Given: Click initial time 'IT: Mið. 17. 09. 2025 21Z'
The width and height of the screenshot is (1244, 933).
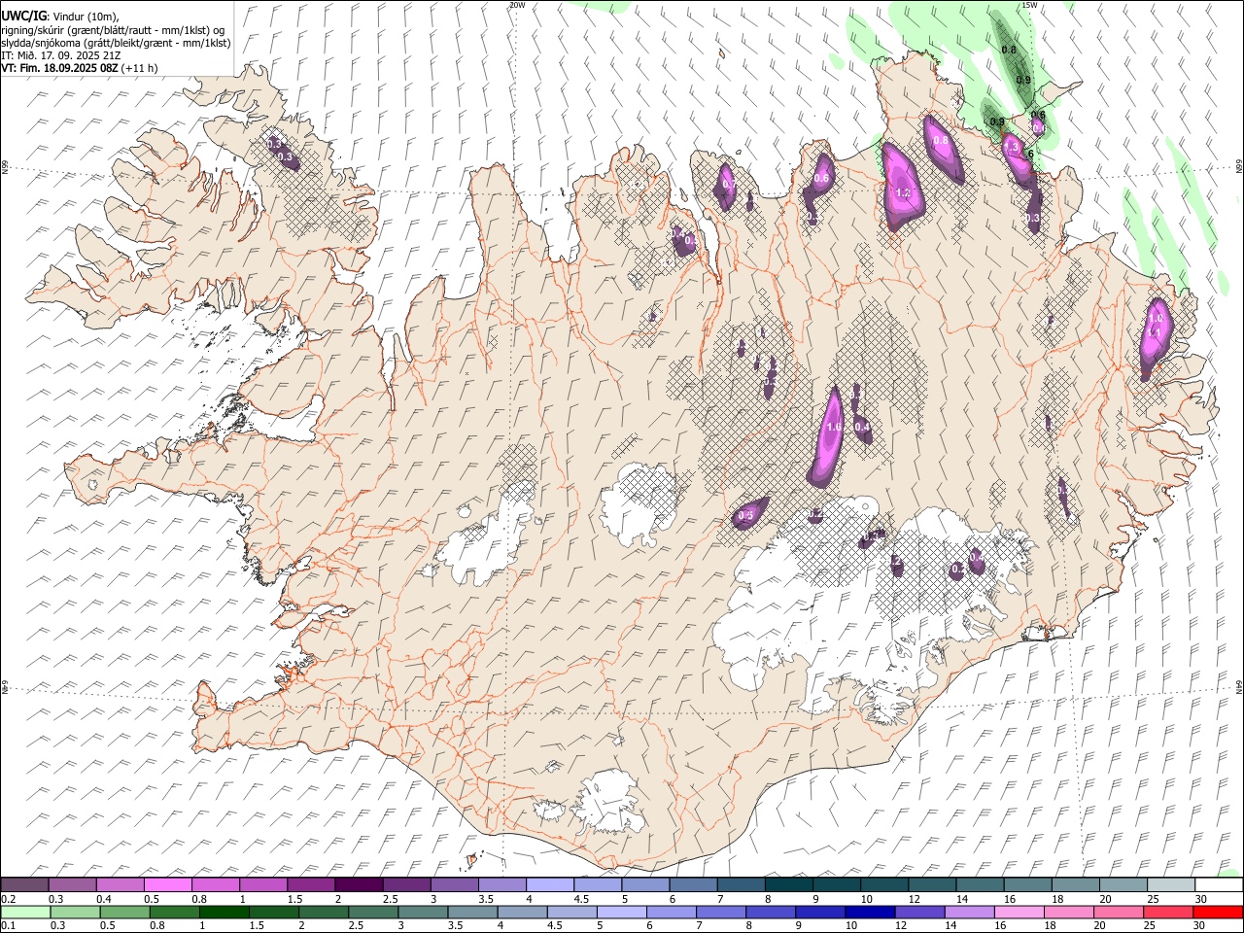Looking at the screenshot, I should [x=61, y=55].
